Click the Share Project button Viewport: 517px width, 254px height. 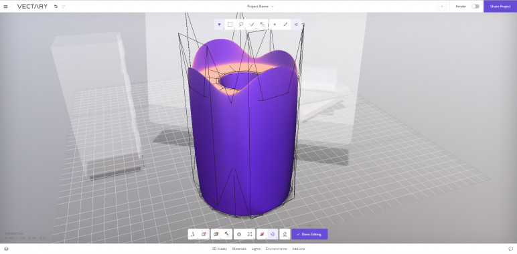click(x=500, y=6)
